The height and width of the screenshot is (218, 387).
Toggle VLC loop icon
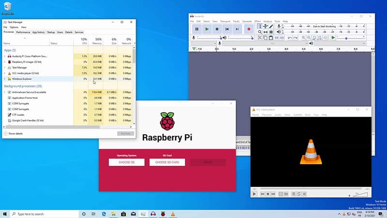[299, 194]
